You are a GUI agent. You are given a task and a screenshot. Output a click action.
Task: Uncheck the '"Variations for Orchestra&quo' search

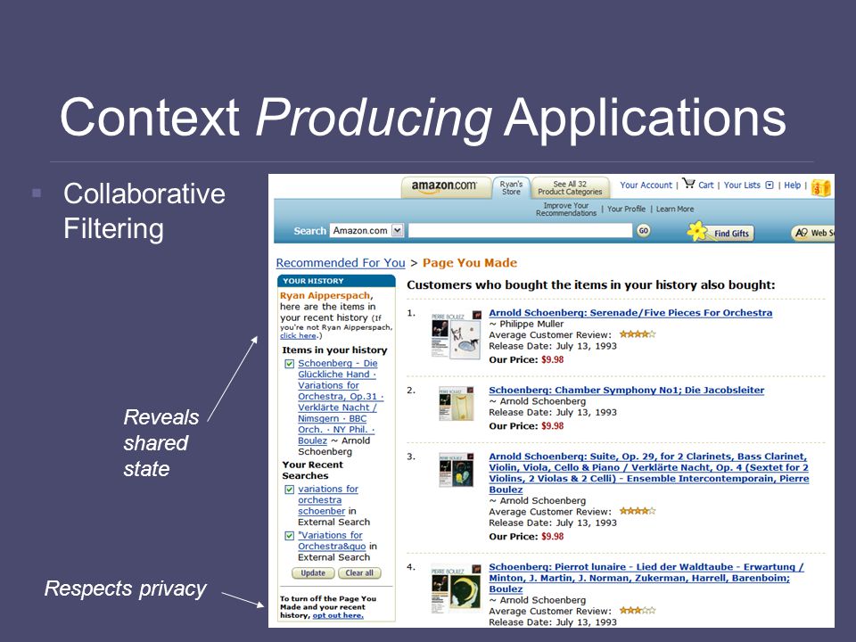click(289, 536)
